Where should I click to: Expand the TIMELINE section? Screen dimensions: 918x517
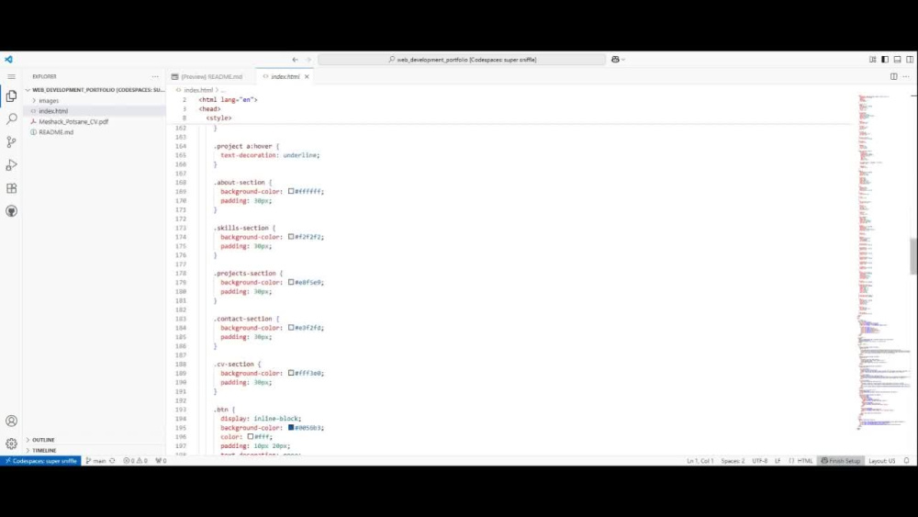point(44,450)
